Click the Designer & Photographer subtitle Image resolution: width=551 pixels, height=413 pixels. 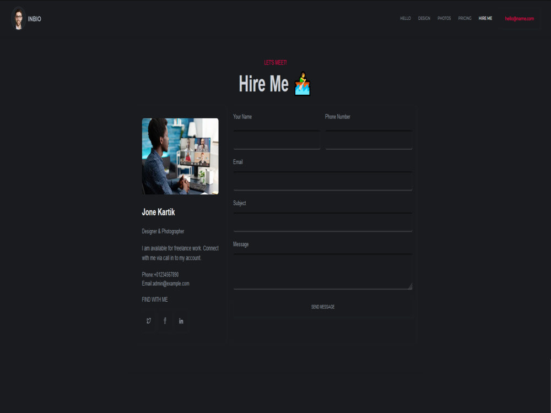click(x=163, y=231)
